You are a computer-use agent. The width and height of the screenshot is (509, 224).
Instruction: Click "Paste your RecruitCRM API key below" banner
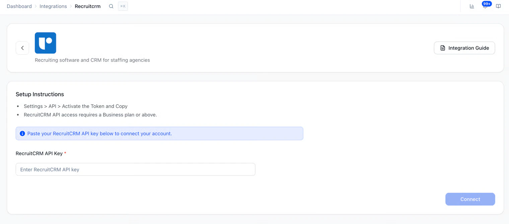(159, 134)
